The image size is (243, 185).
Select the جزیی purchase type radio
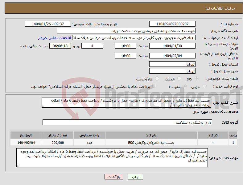pos(204,86)
